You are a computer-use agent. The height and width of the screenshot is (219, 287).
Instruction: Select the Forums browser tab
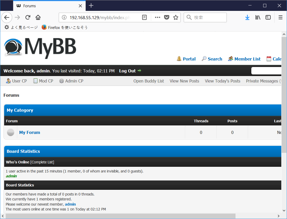click(49, 6)
